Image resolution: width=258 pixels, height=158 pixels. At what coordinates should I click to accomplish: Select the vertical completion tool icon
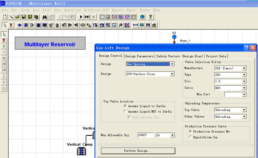pos(38,25)
